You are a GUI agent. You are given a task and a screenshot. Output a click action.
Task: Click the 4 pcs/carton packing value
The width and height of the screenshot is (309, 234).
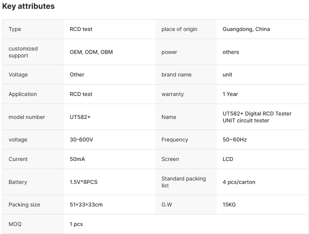pyautogui.click(x=239, y=182)
